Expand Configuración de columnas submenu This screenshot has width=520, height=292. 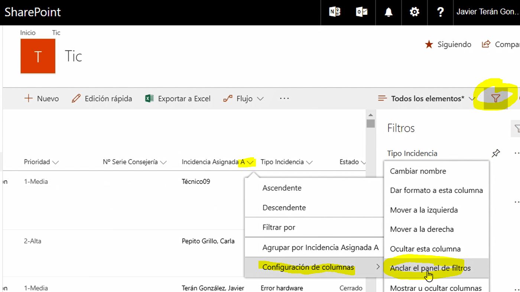(x=308, y=267)
